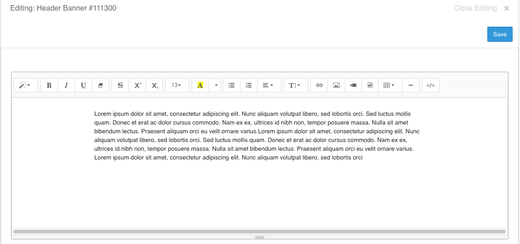Insert an unordered bullet list

point(232,85)
